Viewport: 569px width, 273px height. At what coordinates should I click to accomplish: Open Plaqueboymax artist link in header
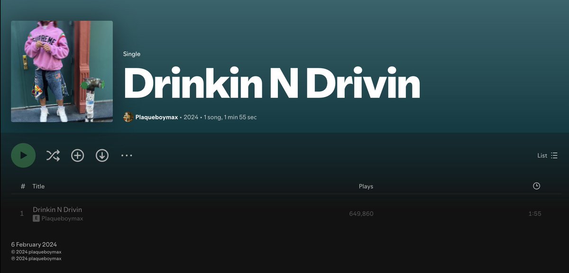click(156, 117)
